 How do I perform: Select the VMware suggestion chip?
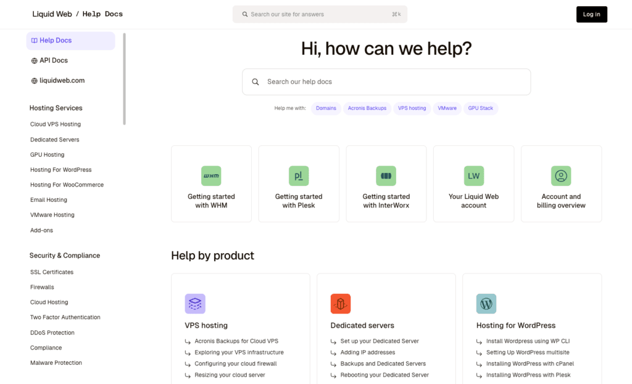[447, 108]
